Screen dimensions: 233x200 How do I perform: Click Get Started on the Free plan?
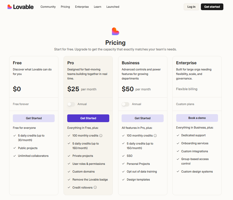tap(34, 118)
